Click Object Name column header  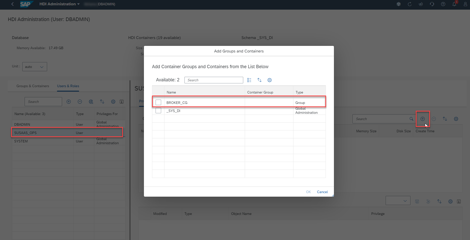pos(241,214)
